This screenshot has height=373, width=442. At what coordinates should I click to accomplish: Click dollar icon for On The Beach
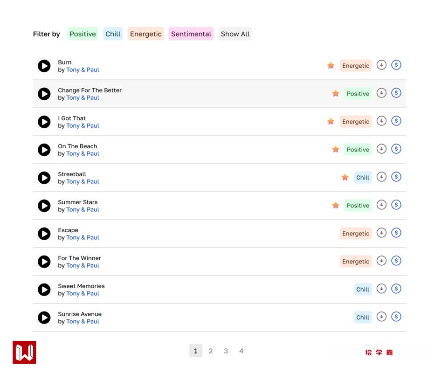tap(396, 149)
